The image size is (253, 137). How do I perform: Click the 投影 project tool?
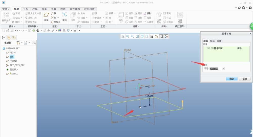(x=147, y=13)
